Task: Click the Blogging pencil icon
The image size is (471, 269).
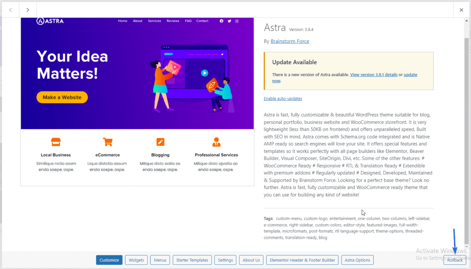Action: pos(161,142)
